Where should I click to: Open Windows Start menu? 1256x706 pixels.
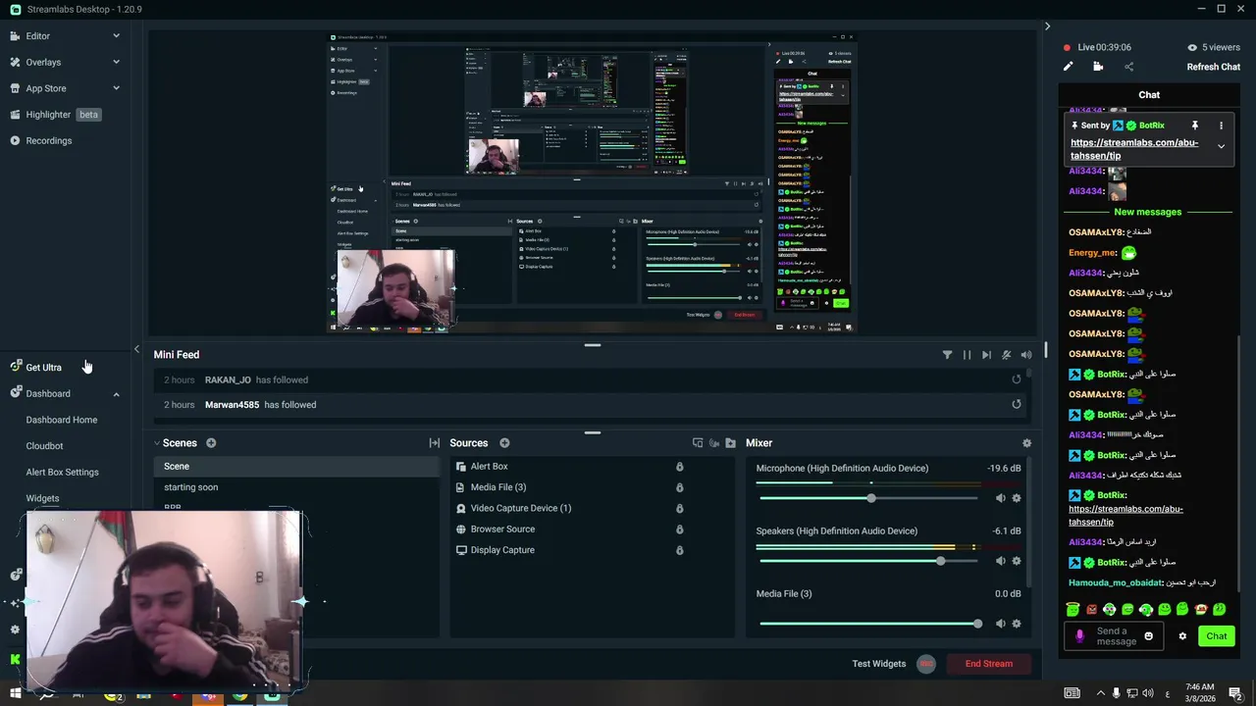click(15, 694)
